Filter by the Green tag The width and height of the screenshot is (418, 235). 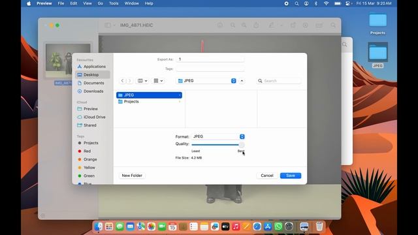point(86,176)
